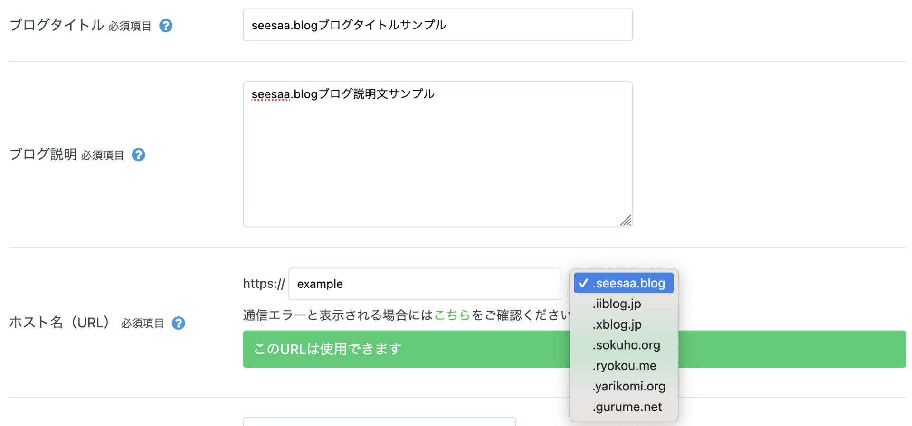The height and width of the screenshot is (426, 912).
Task: Select the .yarikomi.org domain option
Action: pos(629,386)
